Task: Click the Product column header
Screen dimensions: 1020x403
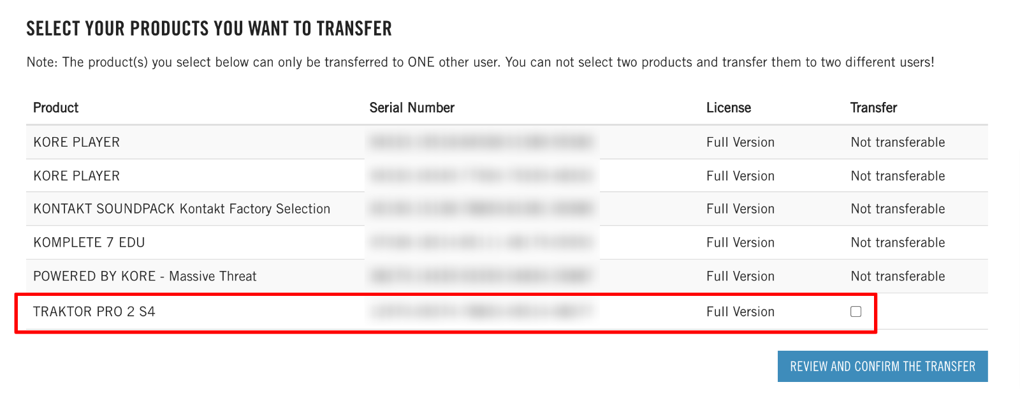Action: 56,108
